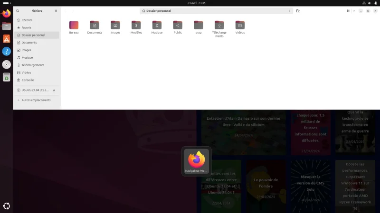This screenshot has width=380, height=213.
Task: Select the Vidéos folder icon
Action: (x=240, y=25)
